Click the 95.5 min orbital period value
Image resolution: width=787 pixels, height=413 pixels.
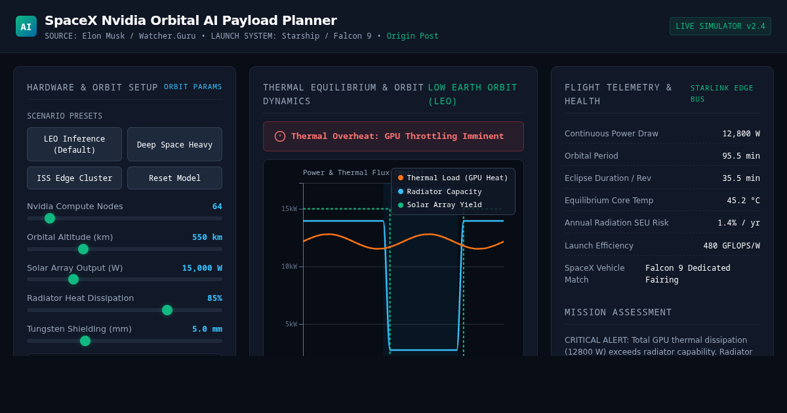pyautogui.click(x=741, y=156)
